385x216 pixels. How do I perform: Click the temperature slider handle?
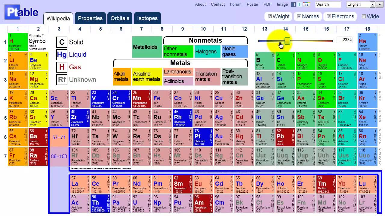(x=287, y=41)
